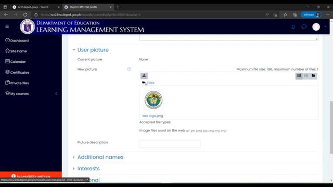Click the page vertical scrollbar

point(331,127)
